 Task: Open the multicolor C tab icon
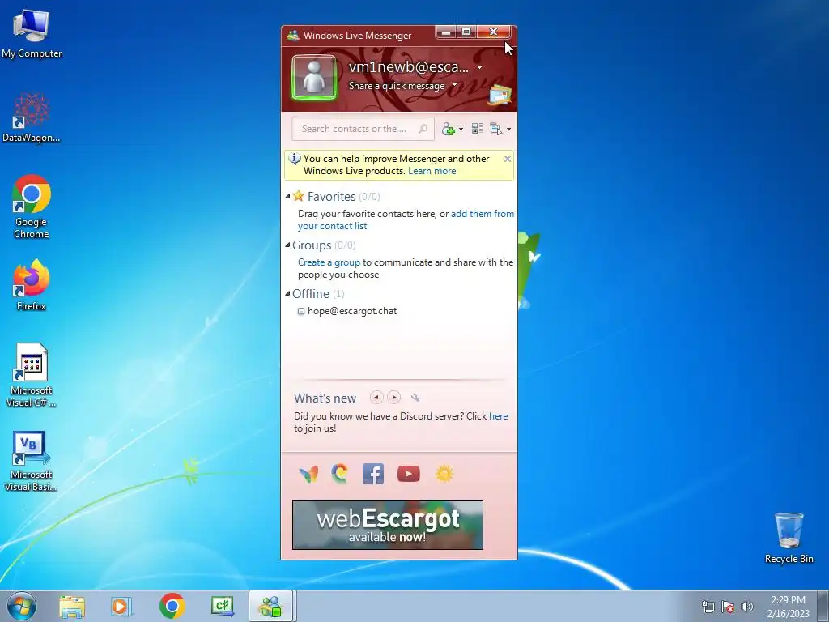[340, 473]
